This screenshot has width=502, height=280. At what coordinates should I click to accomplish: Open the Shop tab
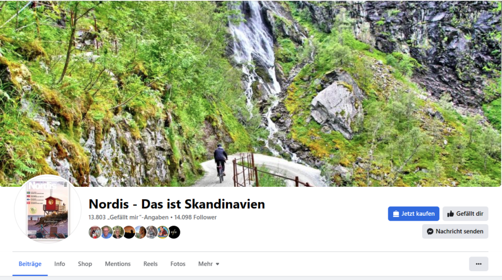[x=85, y=264]
